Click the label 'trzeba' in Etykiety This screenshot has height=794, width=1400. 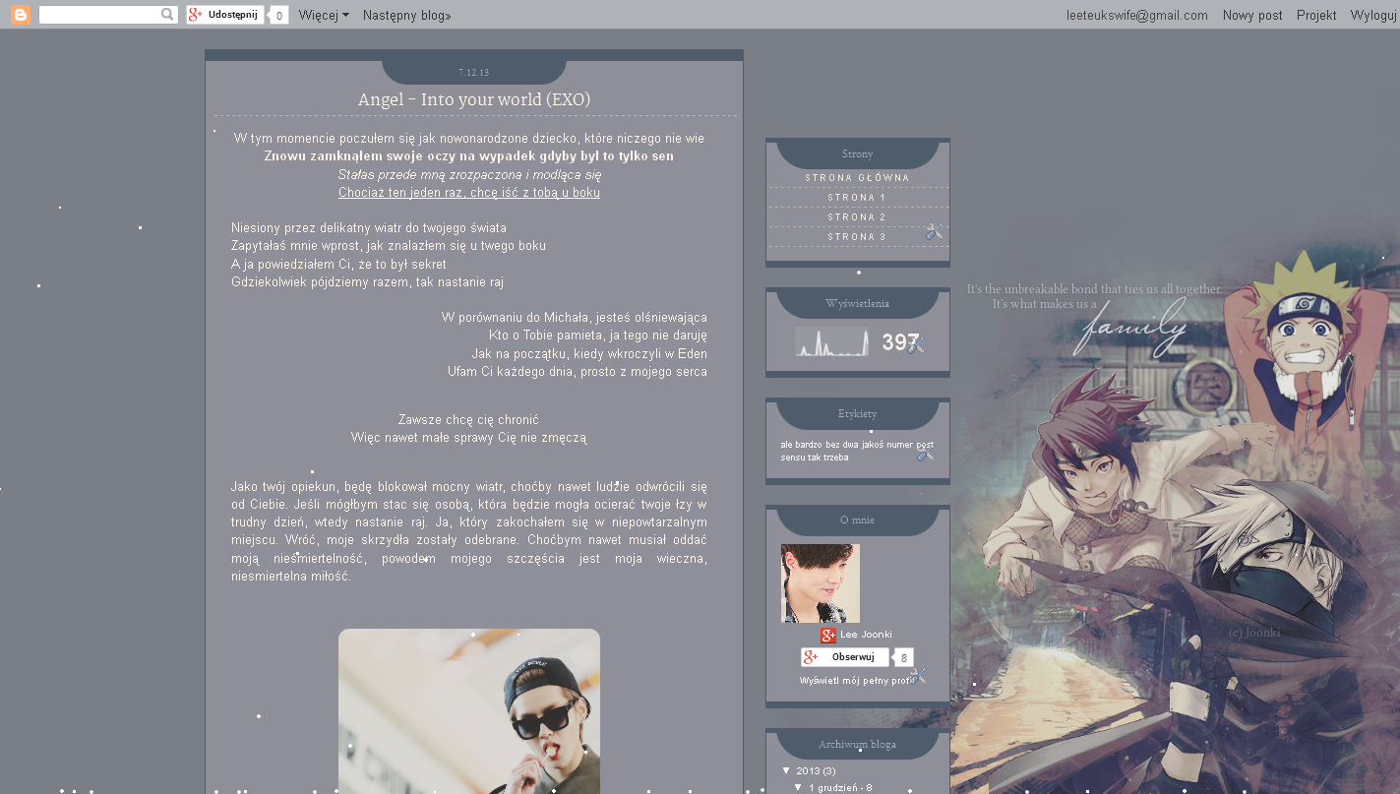click(835, 458)
